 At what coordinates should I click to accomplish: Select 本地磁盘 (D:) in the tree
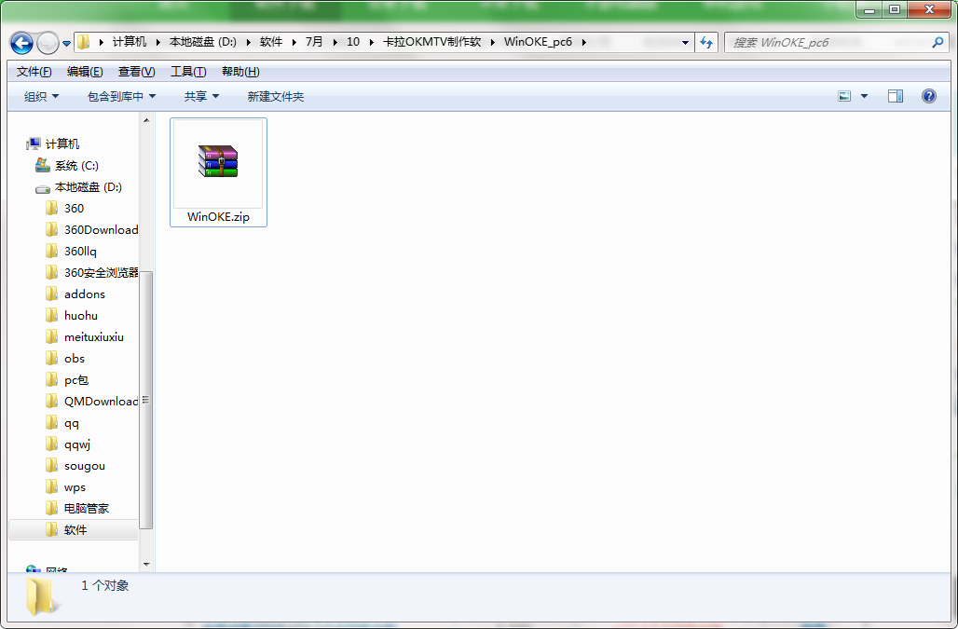pyautogui.click(x=89, y=187)
